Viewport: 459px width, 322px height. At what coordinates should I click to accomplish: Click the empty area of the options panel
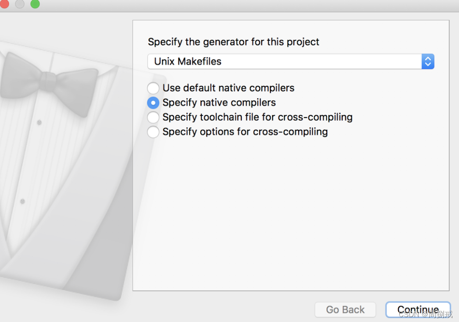(x=291, y=214)
